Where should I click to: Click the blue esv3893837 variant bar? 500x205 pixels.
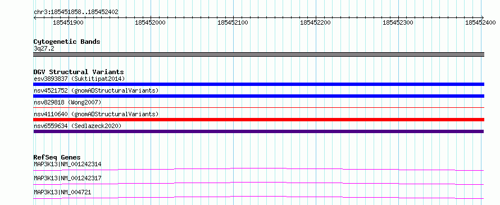point(258,84)
